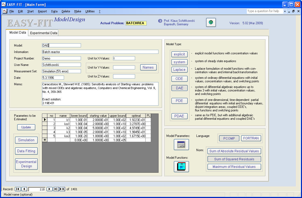Choose the Laplace model type
This screenshot has height=198, width=302.
179,69
